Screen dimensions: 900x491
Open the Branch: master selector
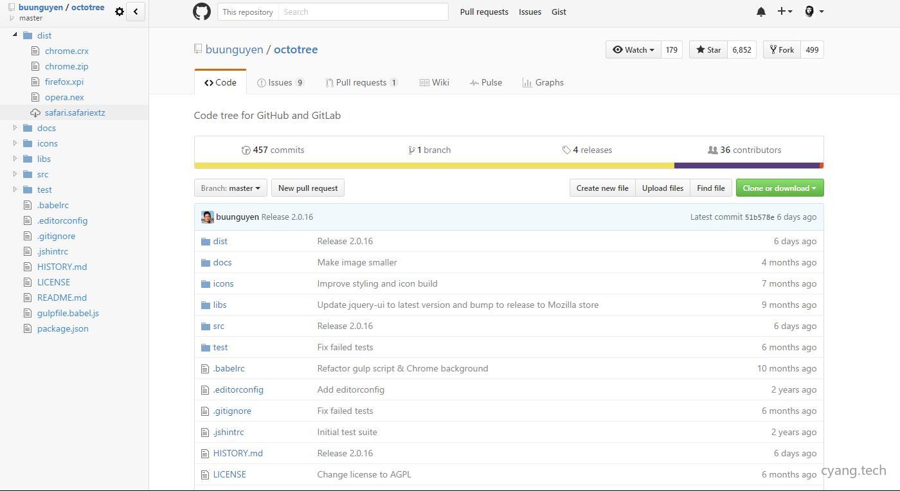click(x=230, y=188)
